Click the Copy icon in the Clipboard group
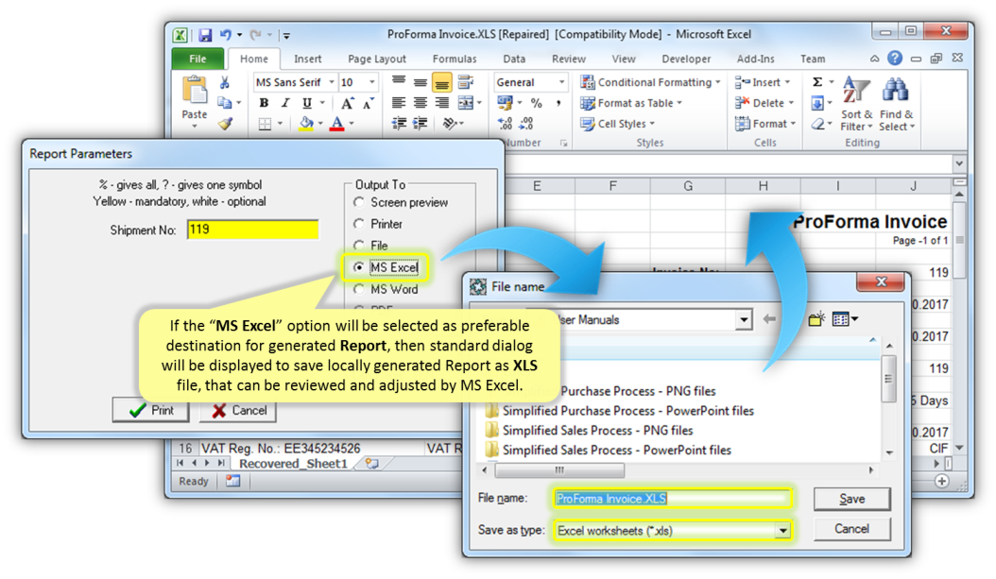 point(224,103)
